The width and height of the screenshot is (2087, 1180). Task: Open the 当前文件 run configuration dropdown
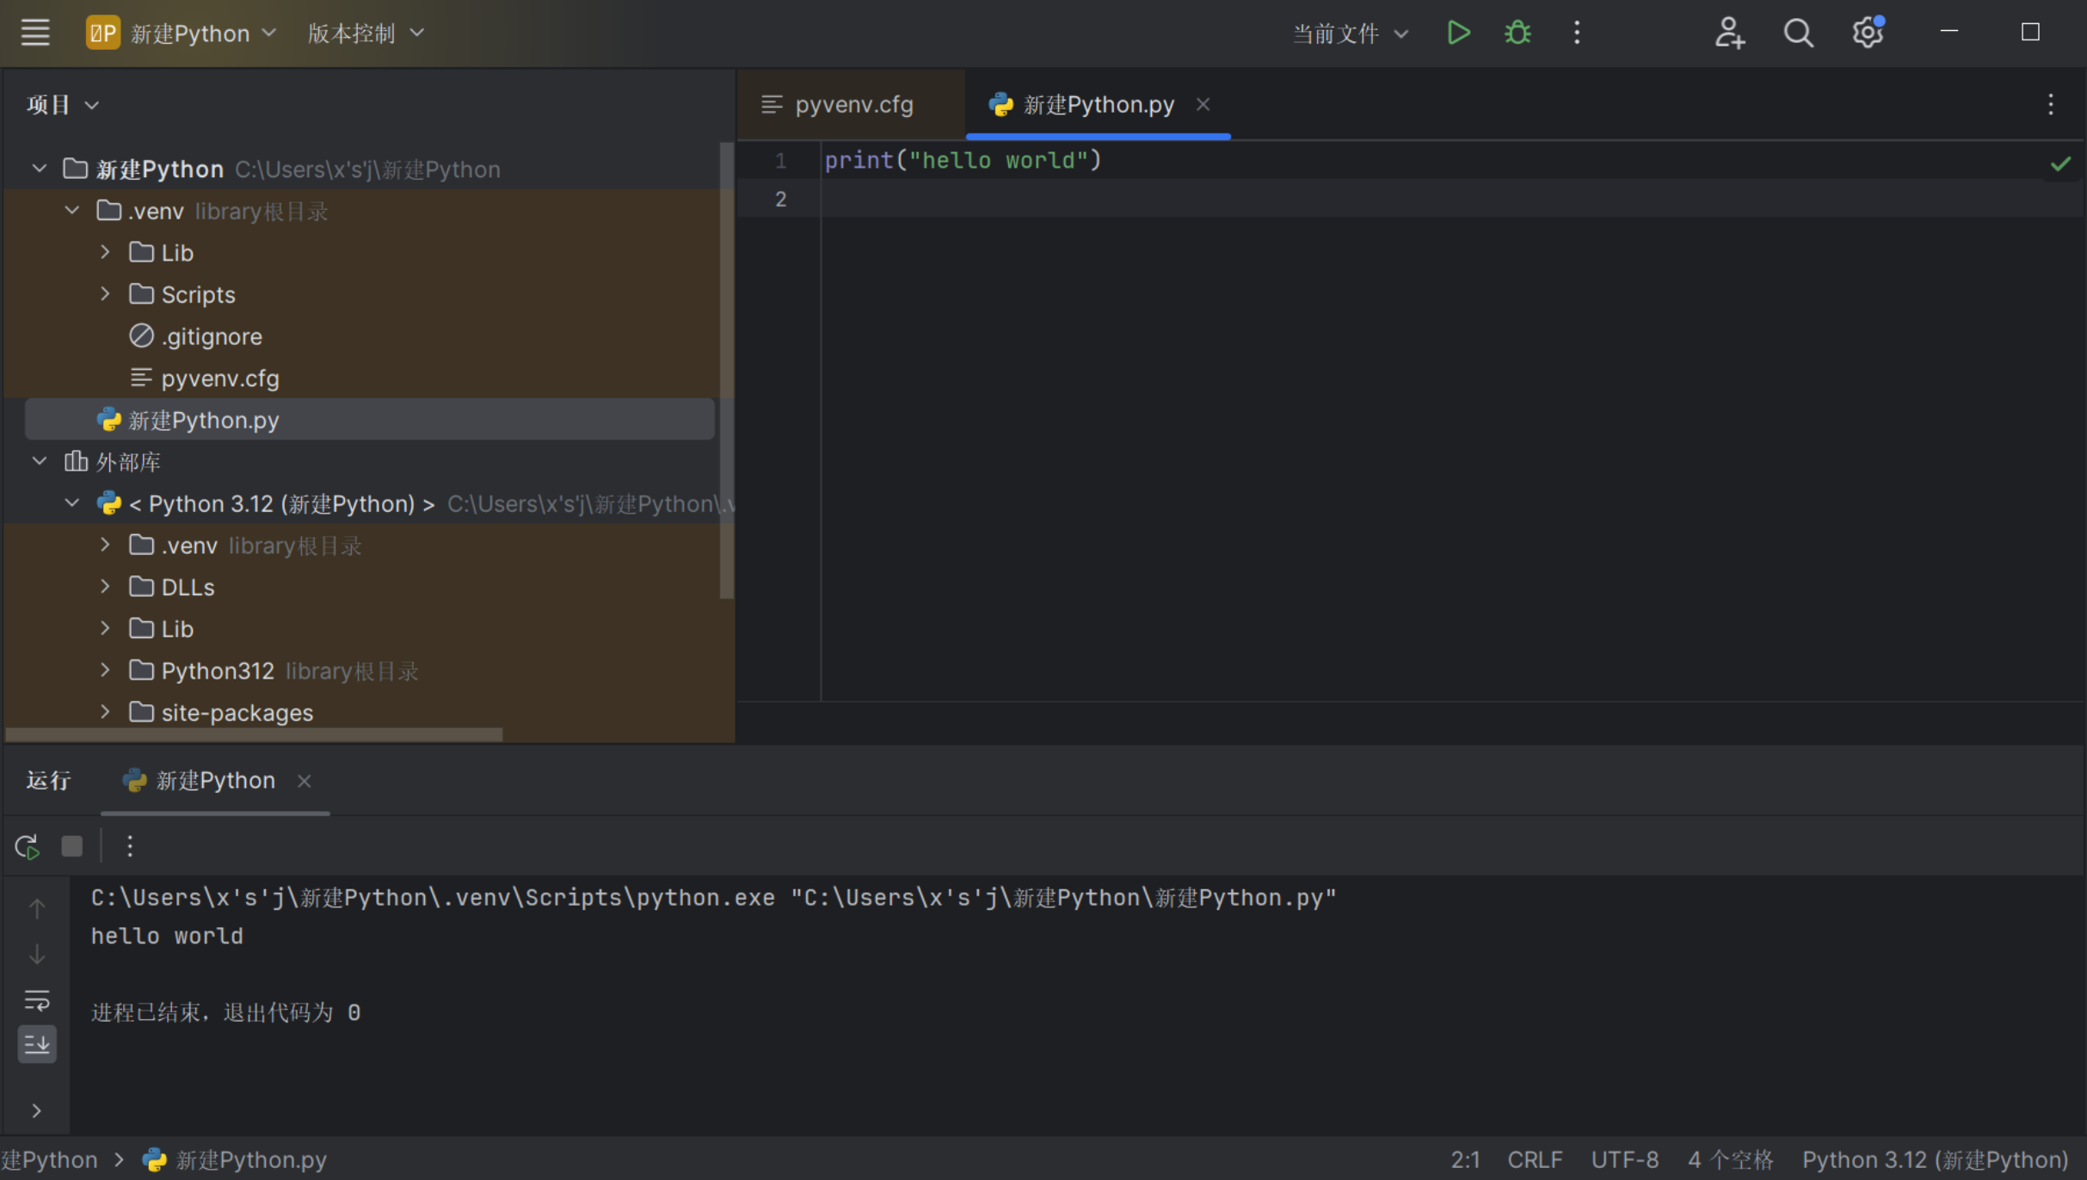coord(1351,33)
